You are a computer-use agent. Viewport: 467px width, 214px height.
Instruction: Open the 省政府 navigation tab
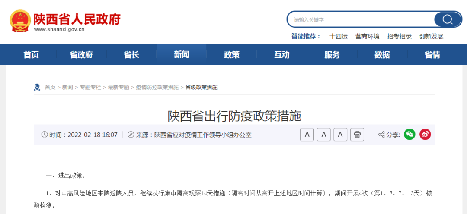pos(81,55)
